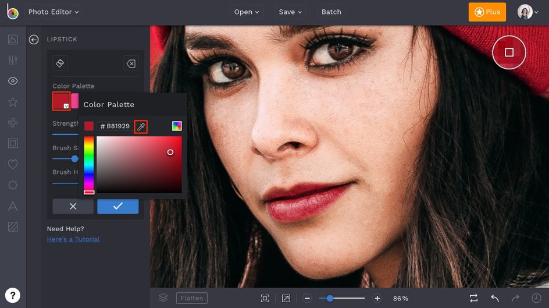Redo the last action

(x=515, y=298)
